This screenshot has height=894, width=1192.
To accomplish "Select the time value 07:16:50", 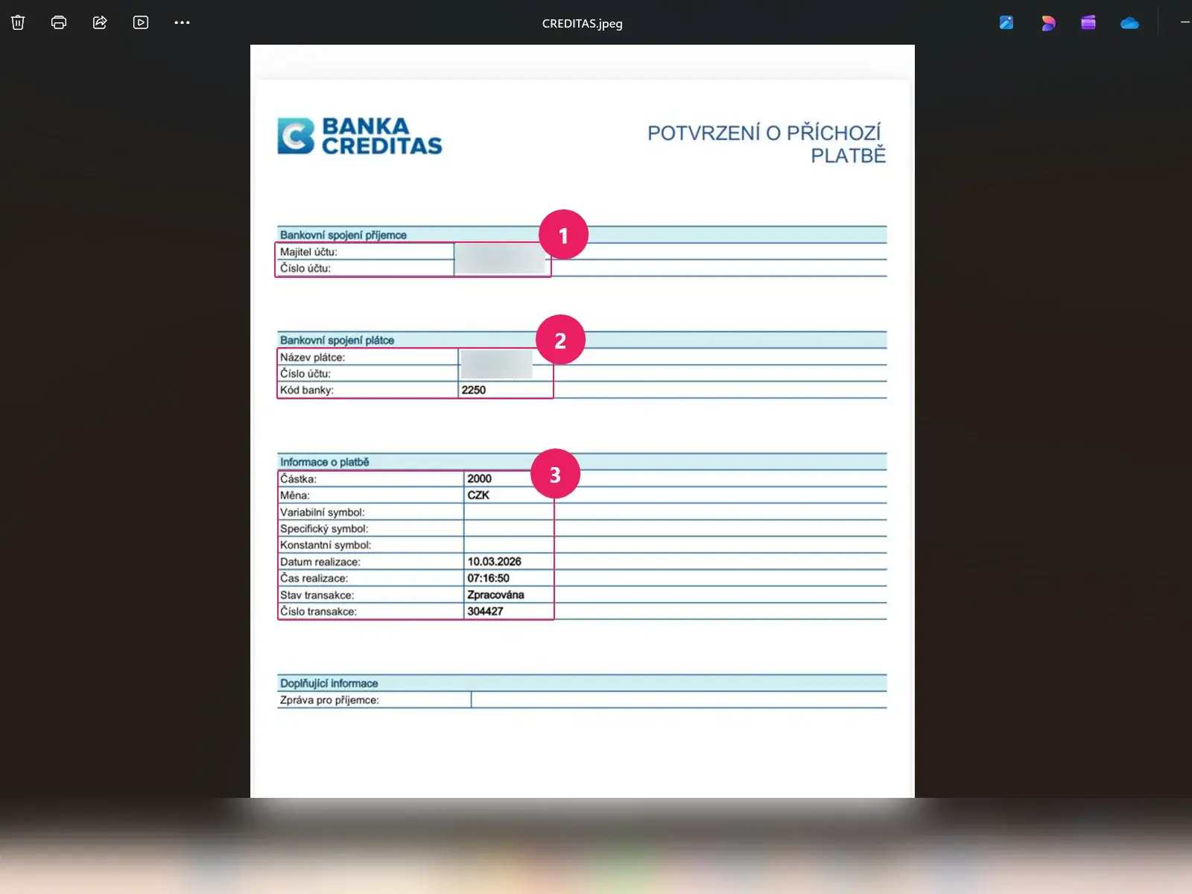I will pyautogui.click(x=488, y=577).
